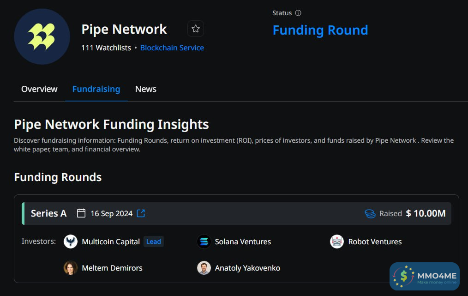The height and width of the screenshot is (296, 468).
Task: Click the Funding Round status text
Action: tap(320, 30)
